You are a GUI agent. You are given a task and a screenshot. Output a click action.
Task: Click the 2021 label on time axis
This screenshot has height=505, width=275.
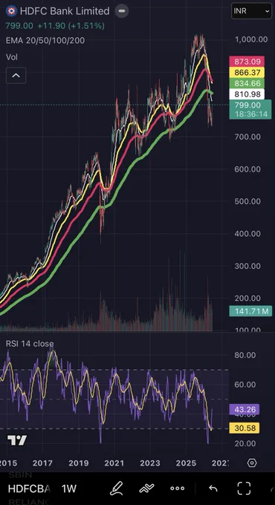click(x=114, y=463)
